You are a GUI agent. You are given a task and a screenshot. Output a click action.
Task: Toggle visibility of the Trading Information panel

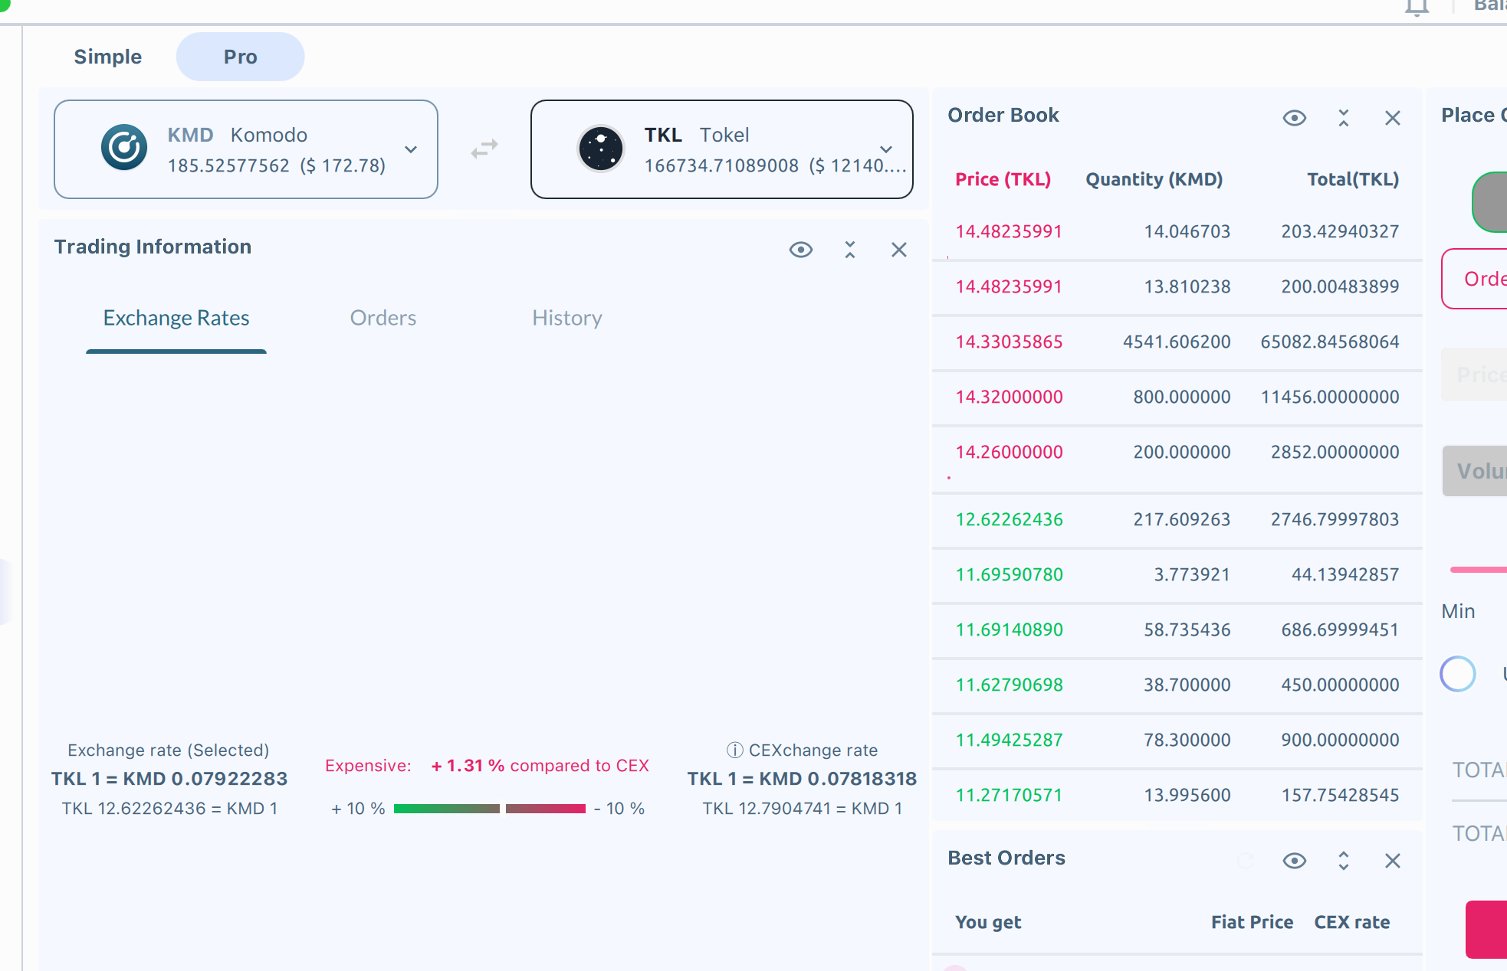pos(800,250)
